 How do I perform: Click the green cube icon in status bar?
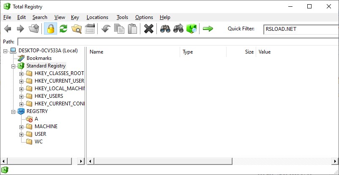(x=5, y=170)
